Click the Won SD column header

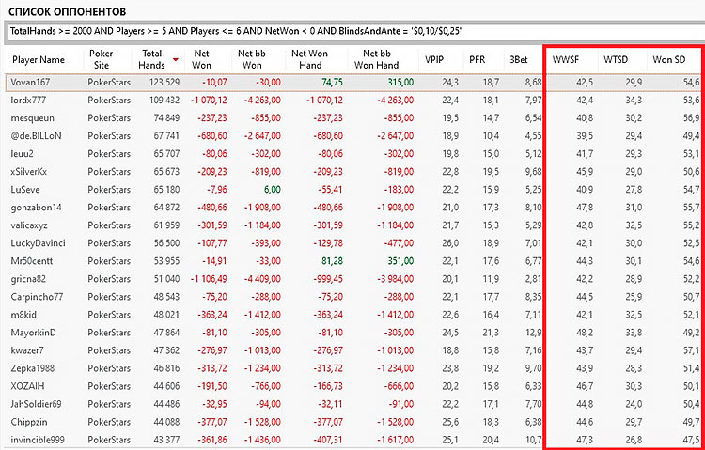coord(670,60)
